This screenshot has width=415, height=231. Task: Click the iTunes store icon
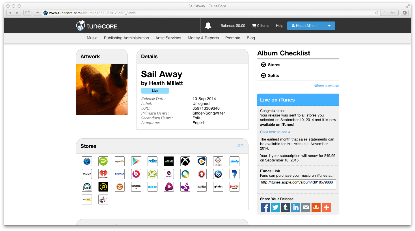(x=87, y=161)
